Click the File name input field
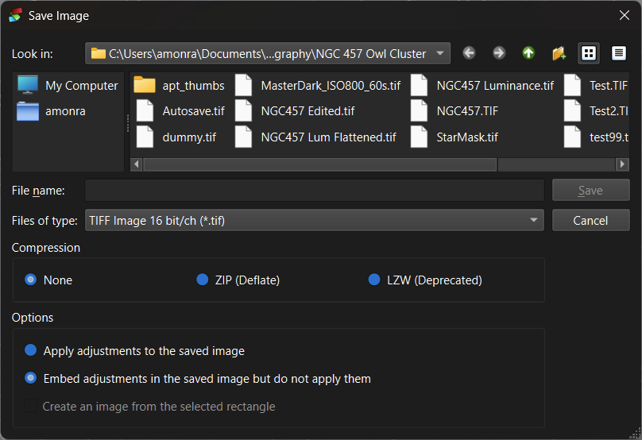Screen dimensions: 642x440 click(314, 191)
